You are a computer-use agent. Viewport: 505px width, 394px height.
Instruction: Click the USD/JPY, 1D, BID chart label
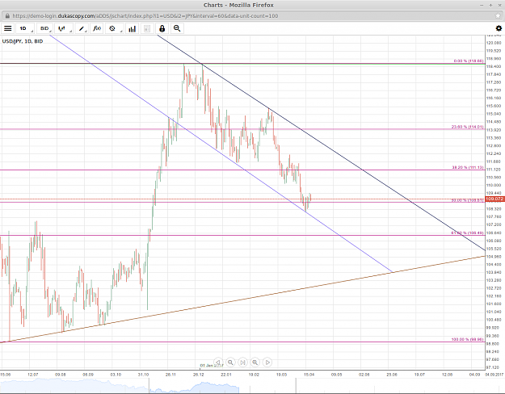[23, 41]
